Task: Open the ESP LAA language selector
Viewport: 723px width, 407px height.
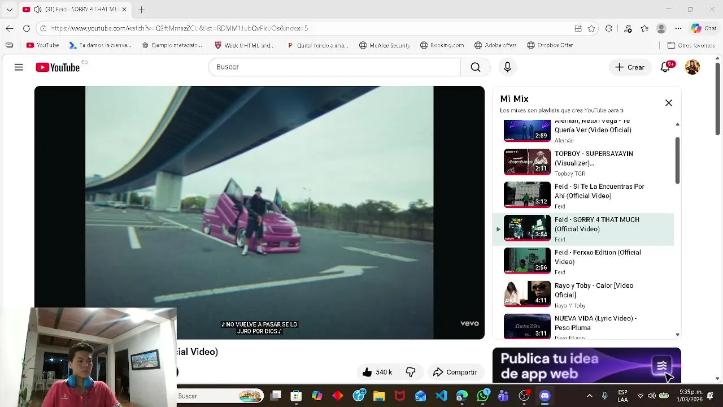Action: click(622, 396)
